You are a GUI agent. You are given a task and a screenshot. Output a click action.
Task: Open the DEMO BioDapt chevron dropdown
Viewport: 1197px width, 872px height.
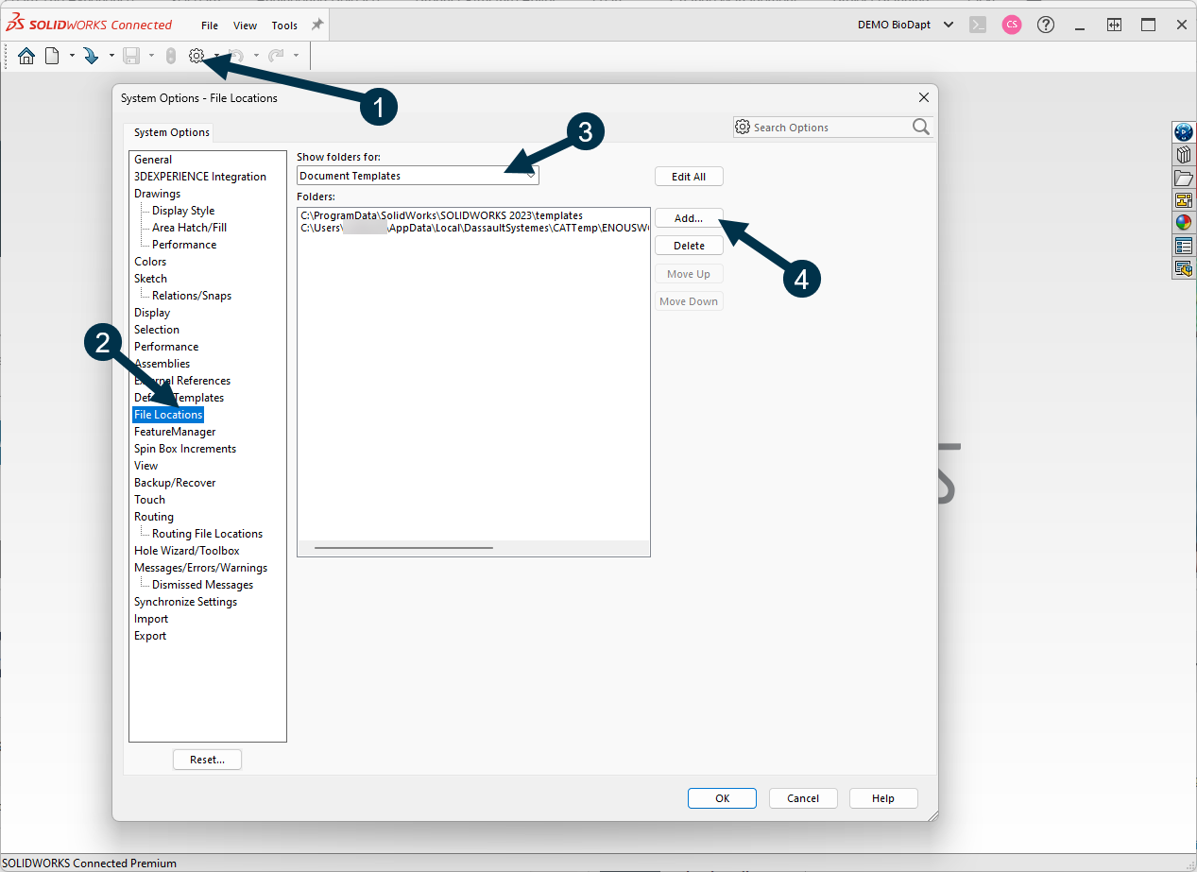coord(949,25)
